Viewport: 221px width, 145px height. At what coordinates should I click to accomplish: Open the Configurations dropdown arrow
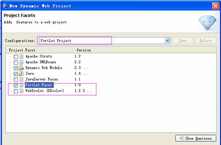167,41
